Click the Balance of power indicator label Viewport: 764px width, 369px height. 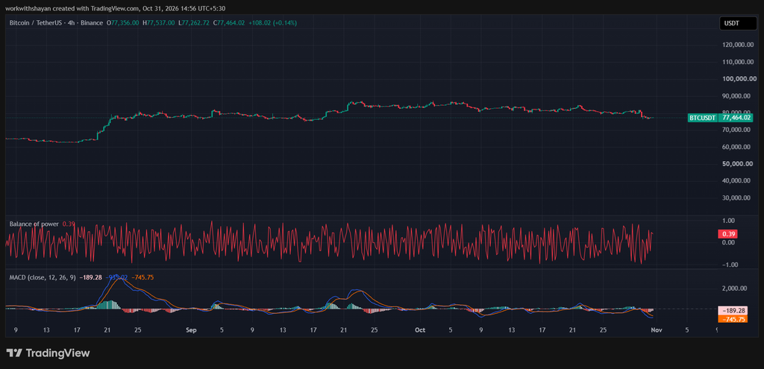pos(34,224)
